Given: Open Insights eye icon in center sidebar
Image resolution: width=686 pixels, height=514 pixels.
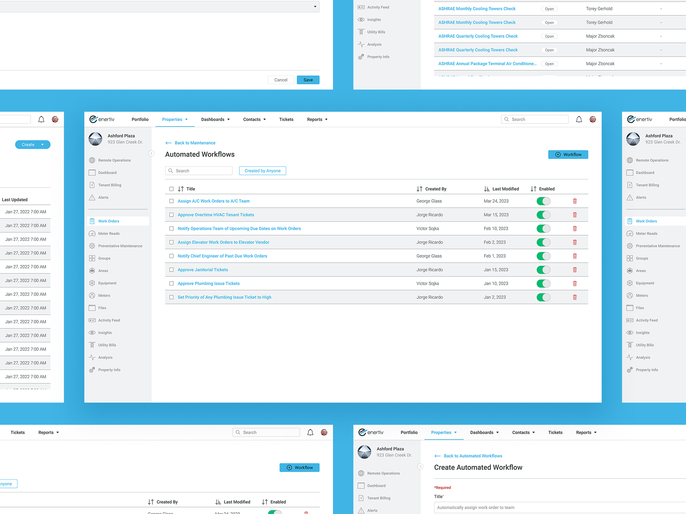Looking at the screenshot, I should [x=92, y=333].
